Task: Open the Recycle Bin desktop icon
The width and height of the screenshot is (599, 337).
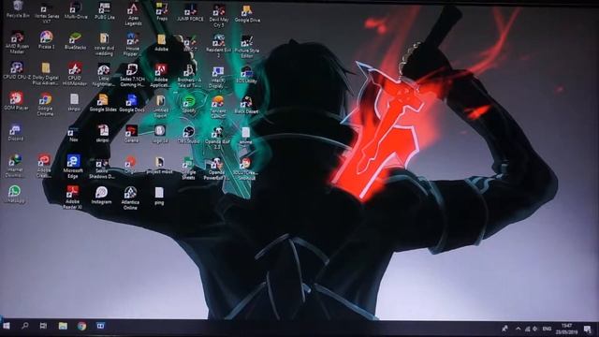Action: pos(17,9)
